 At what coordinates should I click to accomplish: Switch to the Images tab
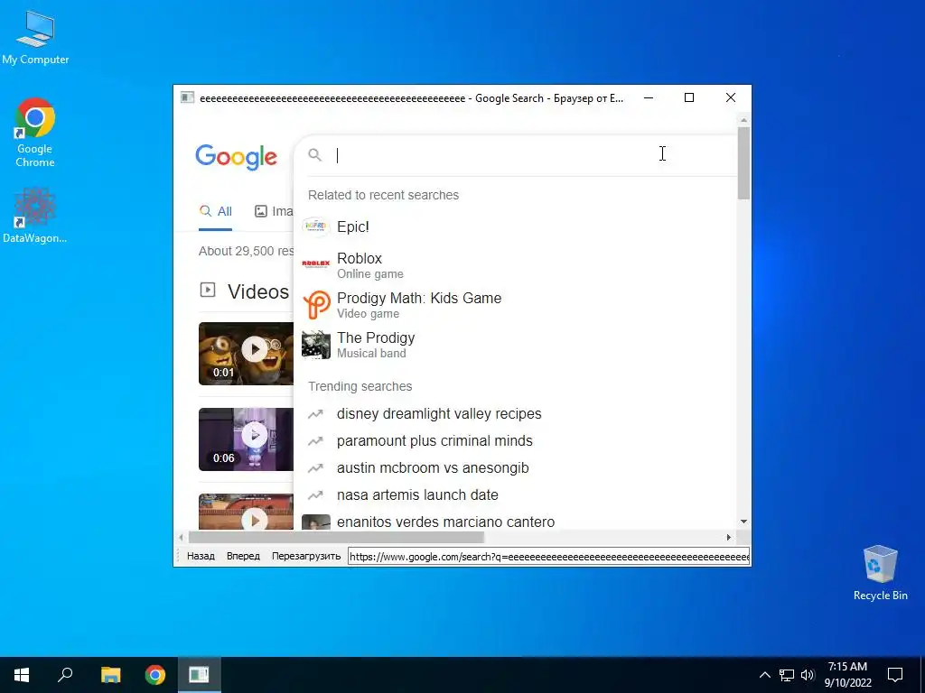(274, 211)
